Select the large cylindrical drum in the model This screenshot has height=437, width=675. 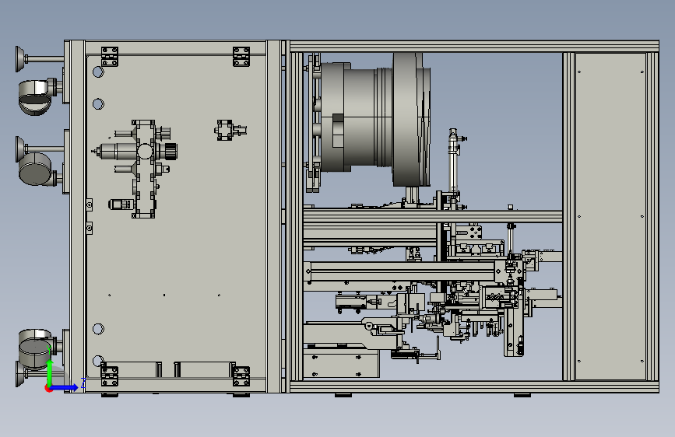(375, 120)
